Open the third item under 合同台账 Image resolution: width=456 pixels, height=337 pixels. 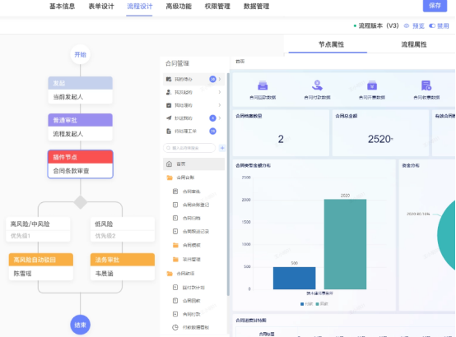pos(191,218)
